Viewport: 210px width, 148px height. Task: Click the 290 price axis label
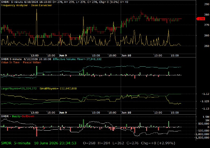(207, 4)
